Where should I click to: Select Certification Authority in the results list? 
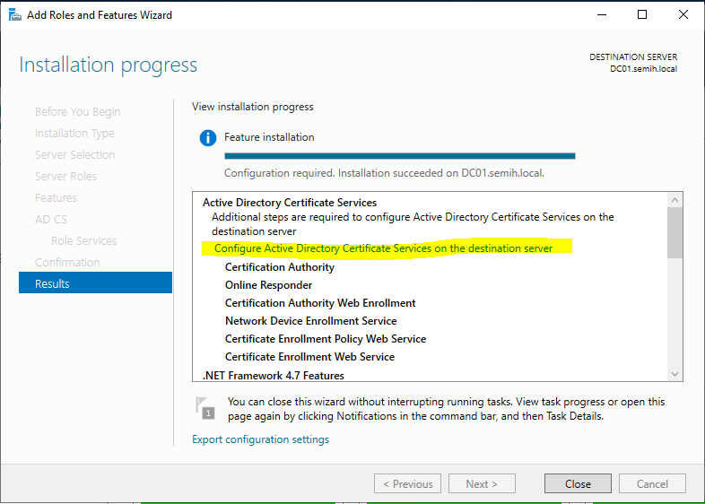coord(279,267)
